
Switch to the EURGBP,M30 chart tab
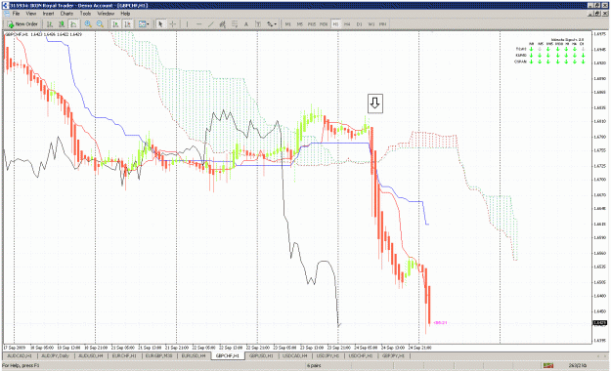(x=160, y=355)
